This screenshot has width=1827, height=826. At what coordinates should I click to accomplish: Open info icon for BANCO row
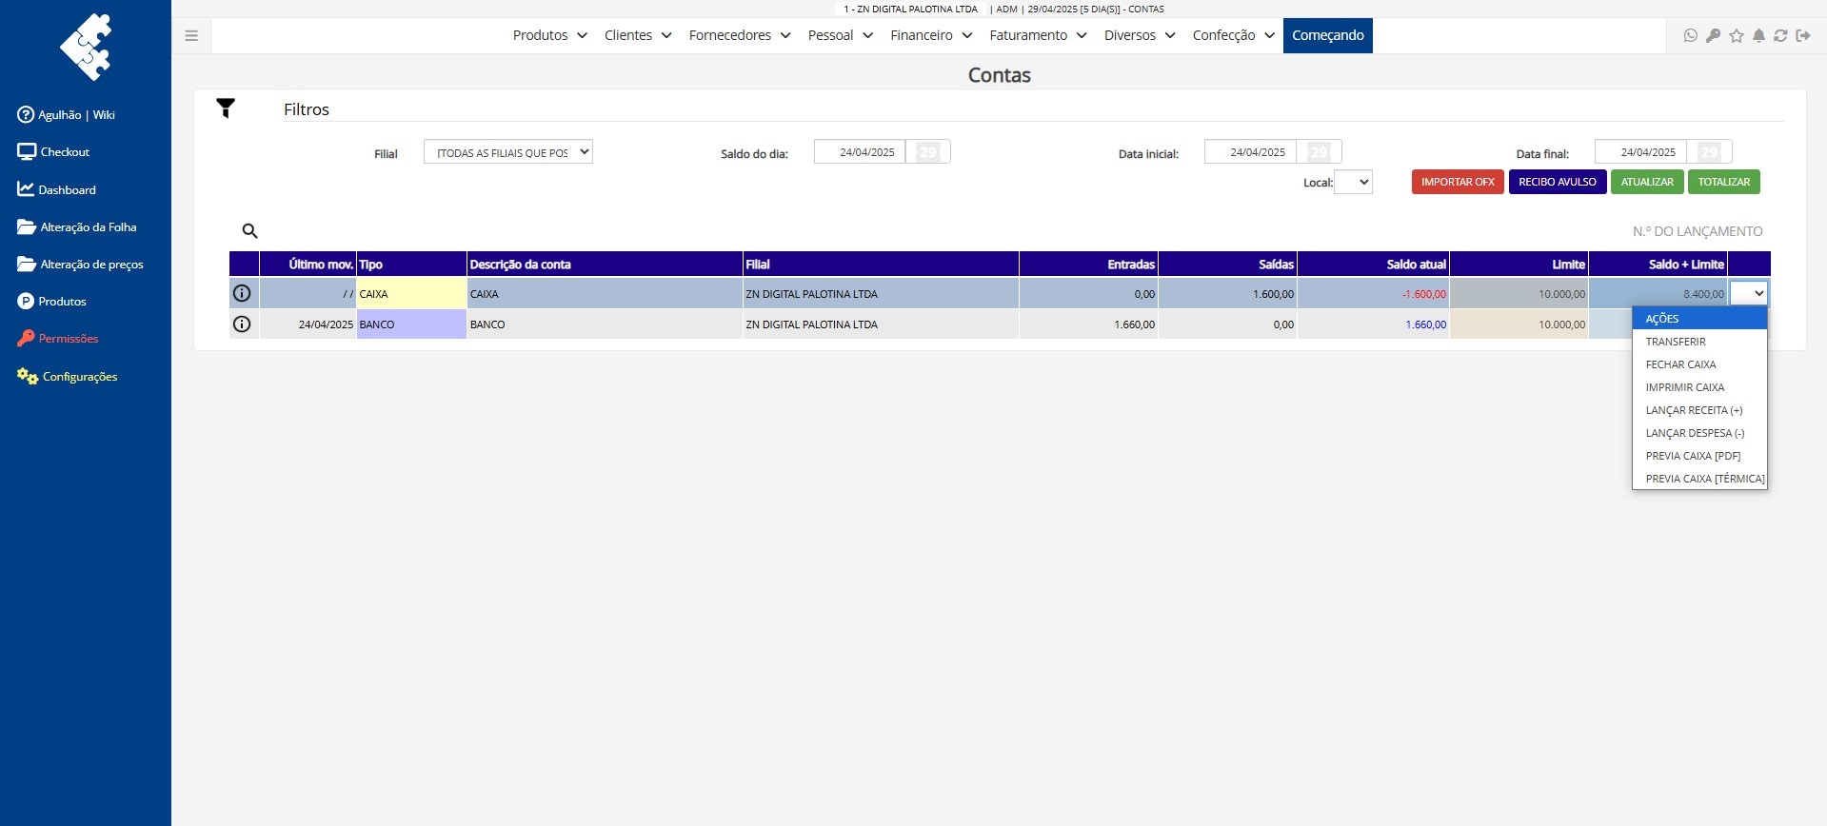[x=242, y=324]
